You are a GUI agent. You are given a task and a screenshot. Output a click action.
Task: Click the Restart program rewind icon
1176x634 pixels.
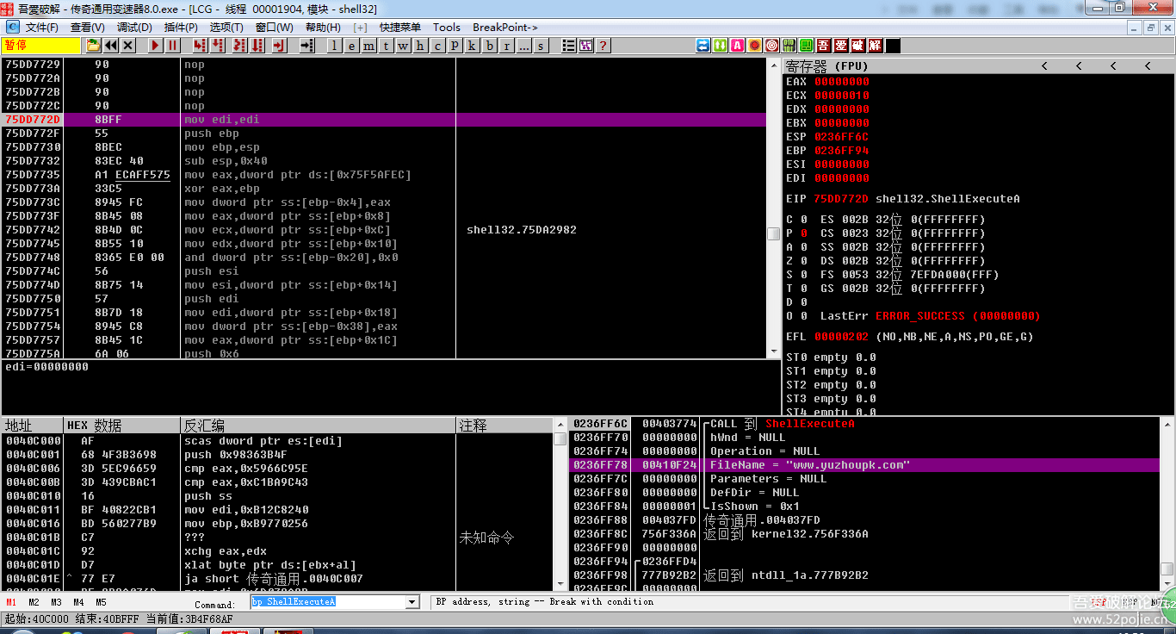pos(111,46)
